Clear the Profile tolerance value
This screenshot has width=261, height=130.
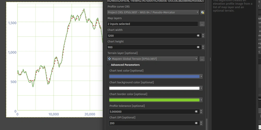[x=196, y=112]
